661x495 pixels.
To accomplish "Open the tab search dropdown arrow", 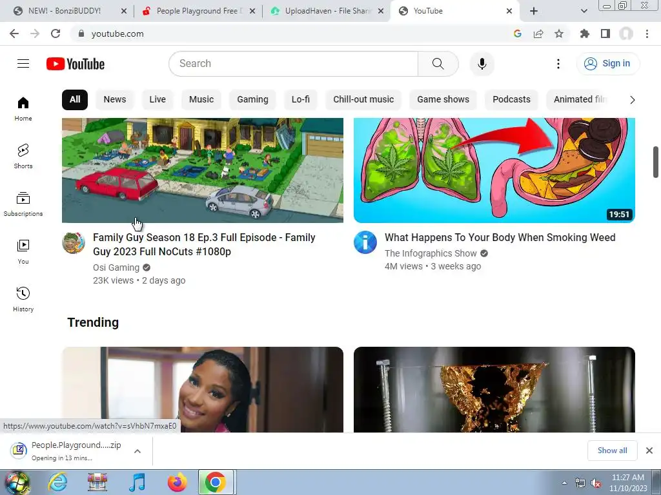I will pyautogui.click(x=584, y=11).
